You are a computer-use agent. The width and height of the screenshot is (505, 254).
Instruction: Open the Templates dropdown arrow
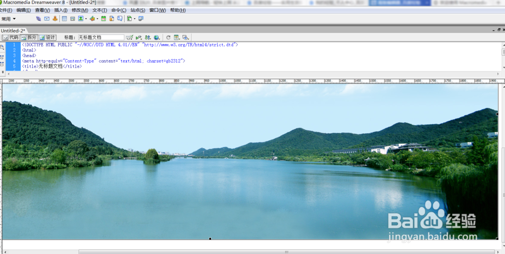pos(135,19)
